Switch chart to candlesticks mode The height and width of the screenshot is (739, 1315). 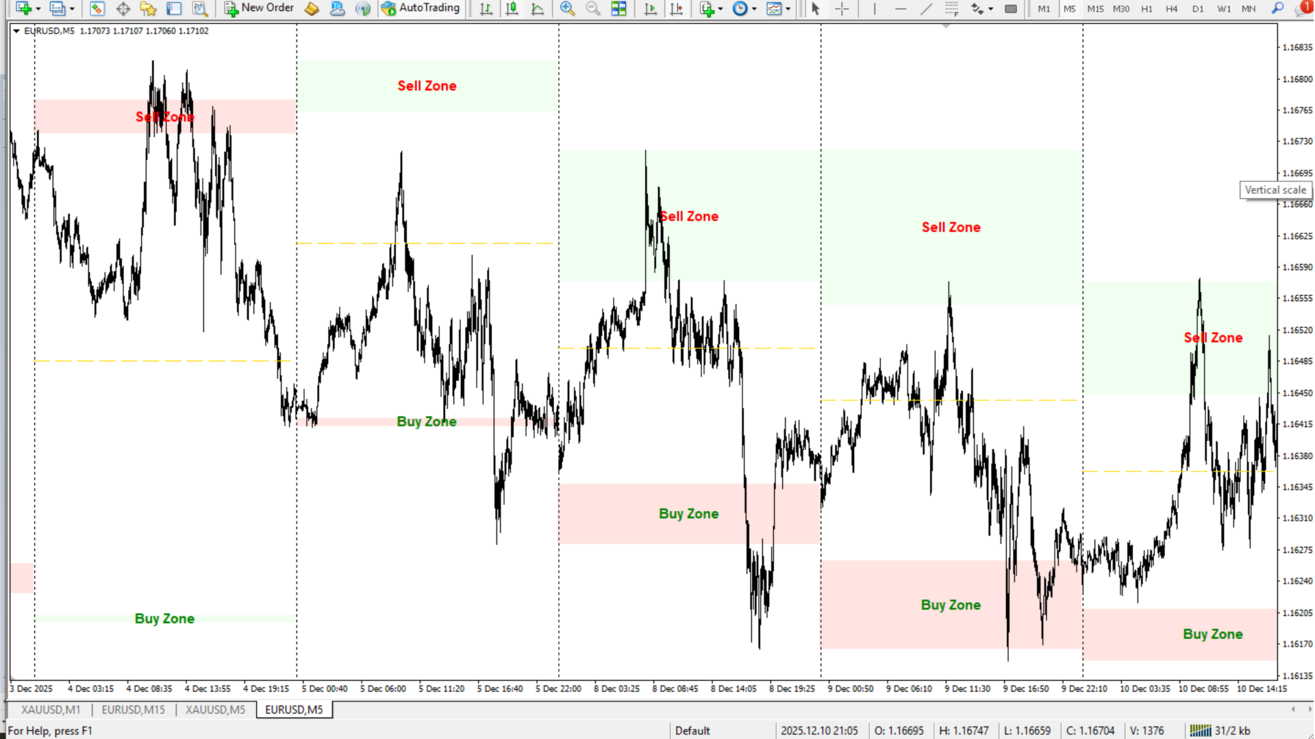512,8
